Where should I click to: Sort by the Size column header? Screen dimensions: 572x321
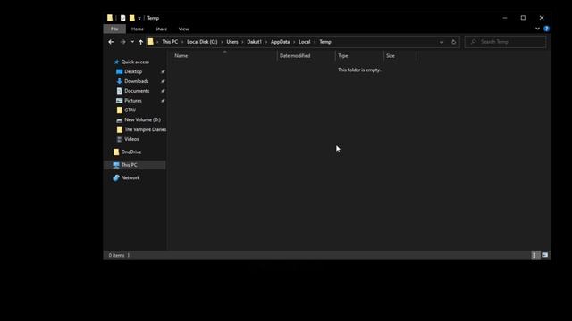(400, 55)
